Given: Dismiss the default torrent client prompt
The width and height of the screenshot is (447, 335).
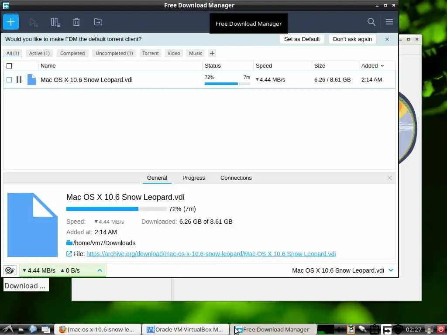Looking at the screenshot, I should coord(387,39).
